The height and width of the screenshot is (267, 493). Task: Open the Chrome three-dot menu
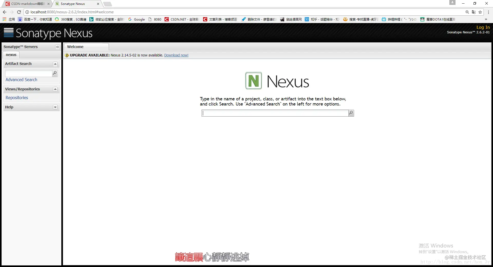(x=488, y=12)
